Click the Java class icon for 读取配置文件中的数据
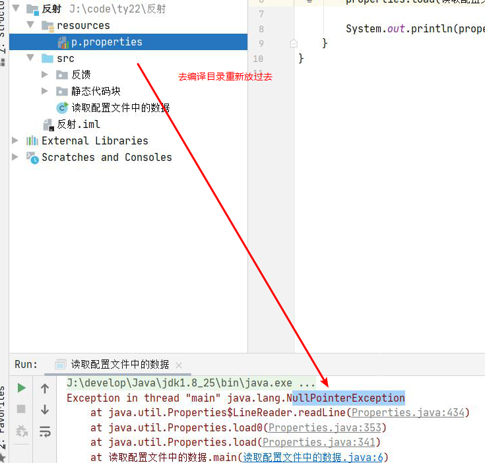The width and height of the screenshot is (485, 463). pyautogui.click(x=62, y=108)
